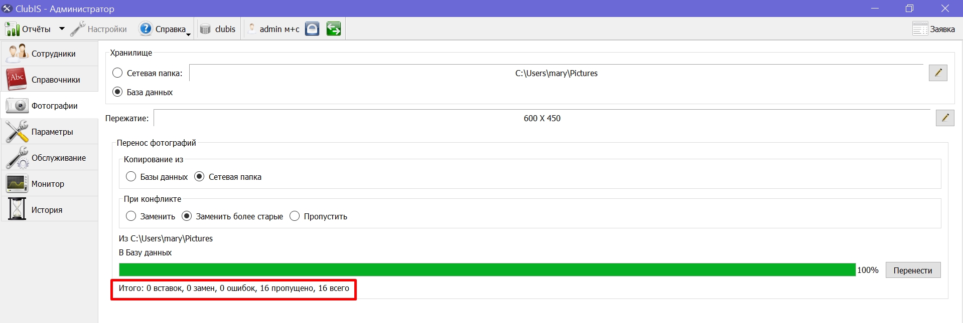Open Справочники Abc book icon

pos(17,79)
